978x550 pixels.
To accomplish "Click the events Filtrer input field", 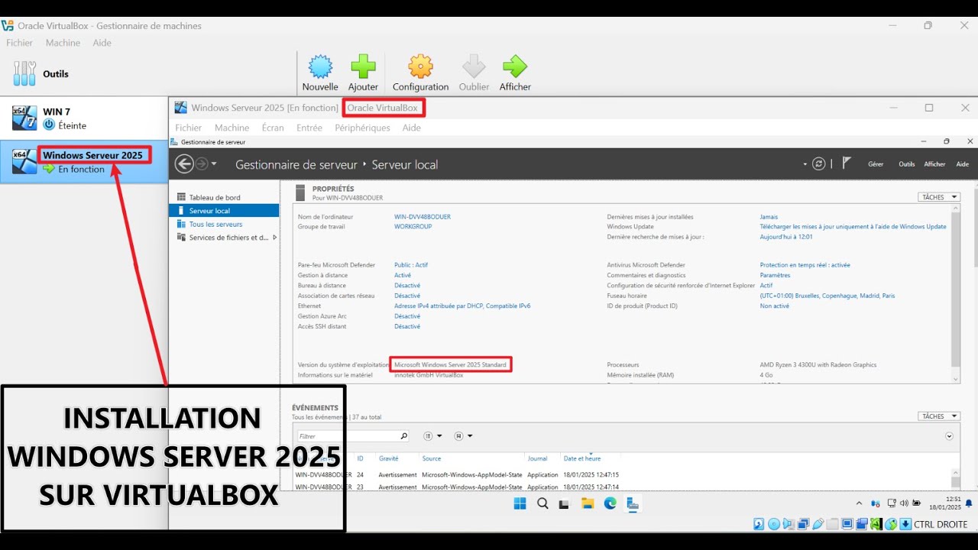I will point(353,436).
